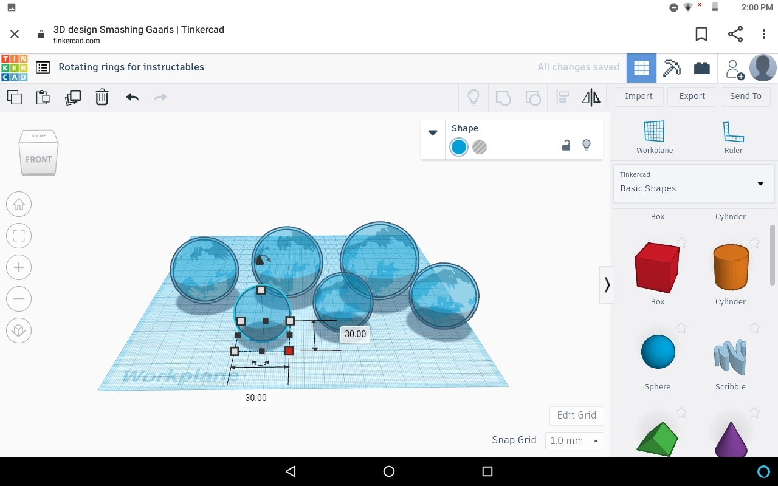Invite collaborators with add-person icon
Image resolution: width=778 pixels, height=486 pixels.
[734, 69]
